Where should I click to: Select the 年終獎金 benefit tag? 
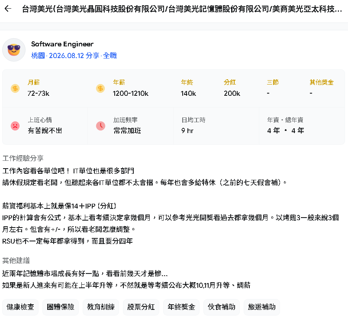tap(181, 307)
